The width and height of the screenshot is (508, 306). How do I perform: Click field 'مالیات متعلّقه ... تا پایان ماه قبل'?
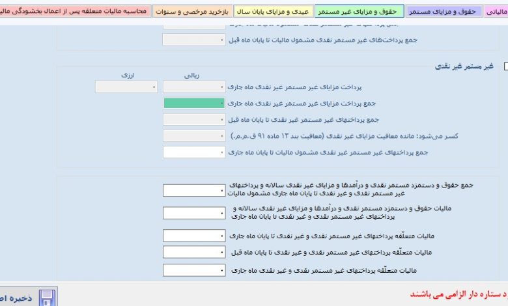[x=193, y=252]
